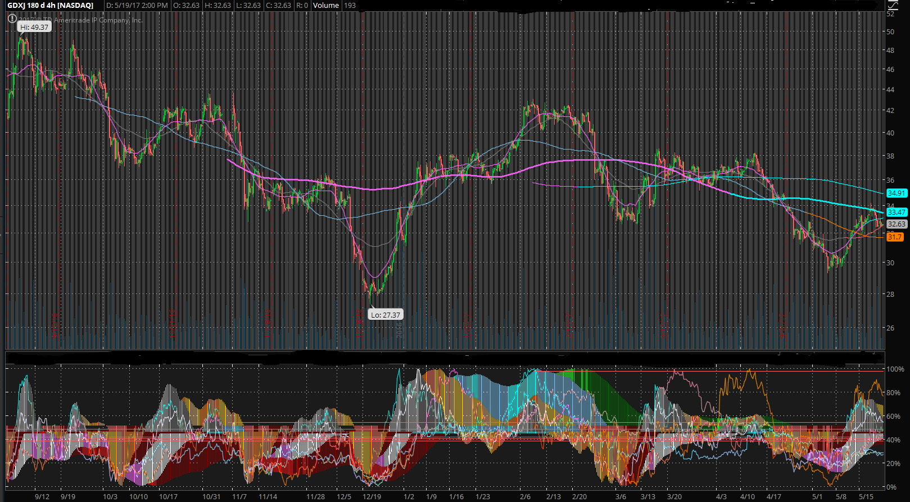The width and height of the screenshot is (910, 502).
Task: Click the 12/19 date on the time axis
Action: pyautogui.click(x=372, y=497)
